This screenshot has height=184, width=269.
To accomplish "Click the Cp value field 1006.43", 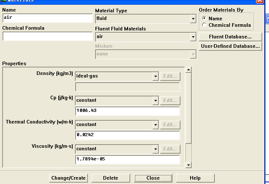I will point(128,111).
